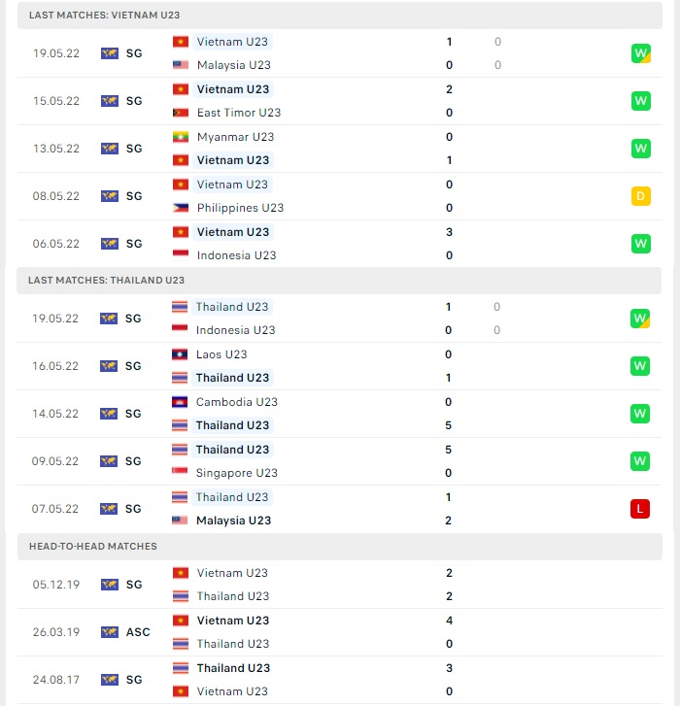Click the Vietnam flag on the 15.05.22 match
Viewport: 680px width, 706px height.
coord(181,89)
